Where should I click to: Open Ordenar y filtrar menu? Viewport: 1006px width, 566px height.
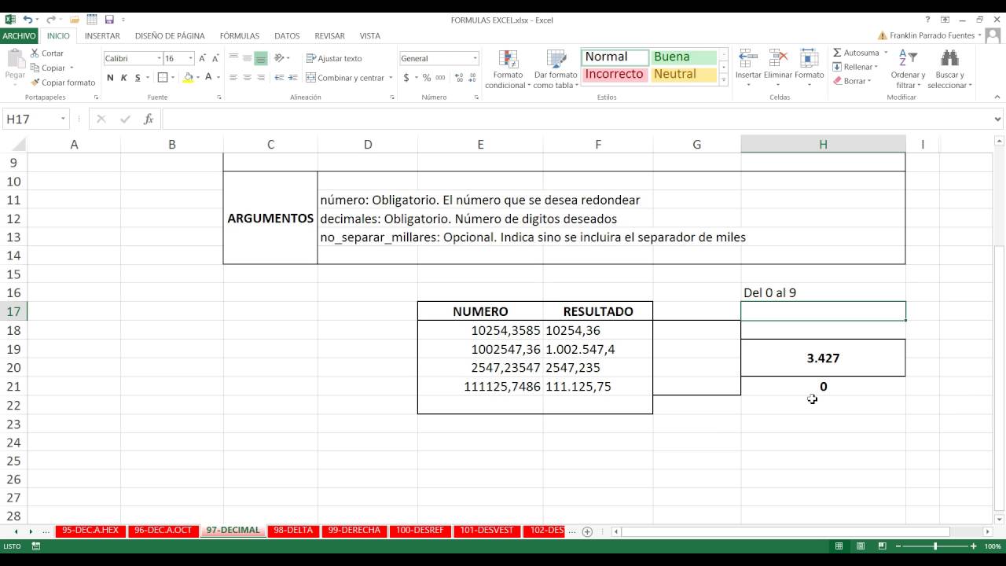[907, 69]
